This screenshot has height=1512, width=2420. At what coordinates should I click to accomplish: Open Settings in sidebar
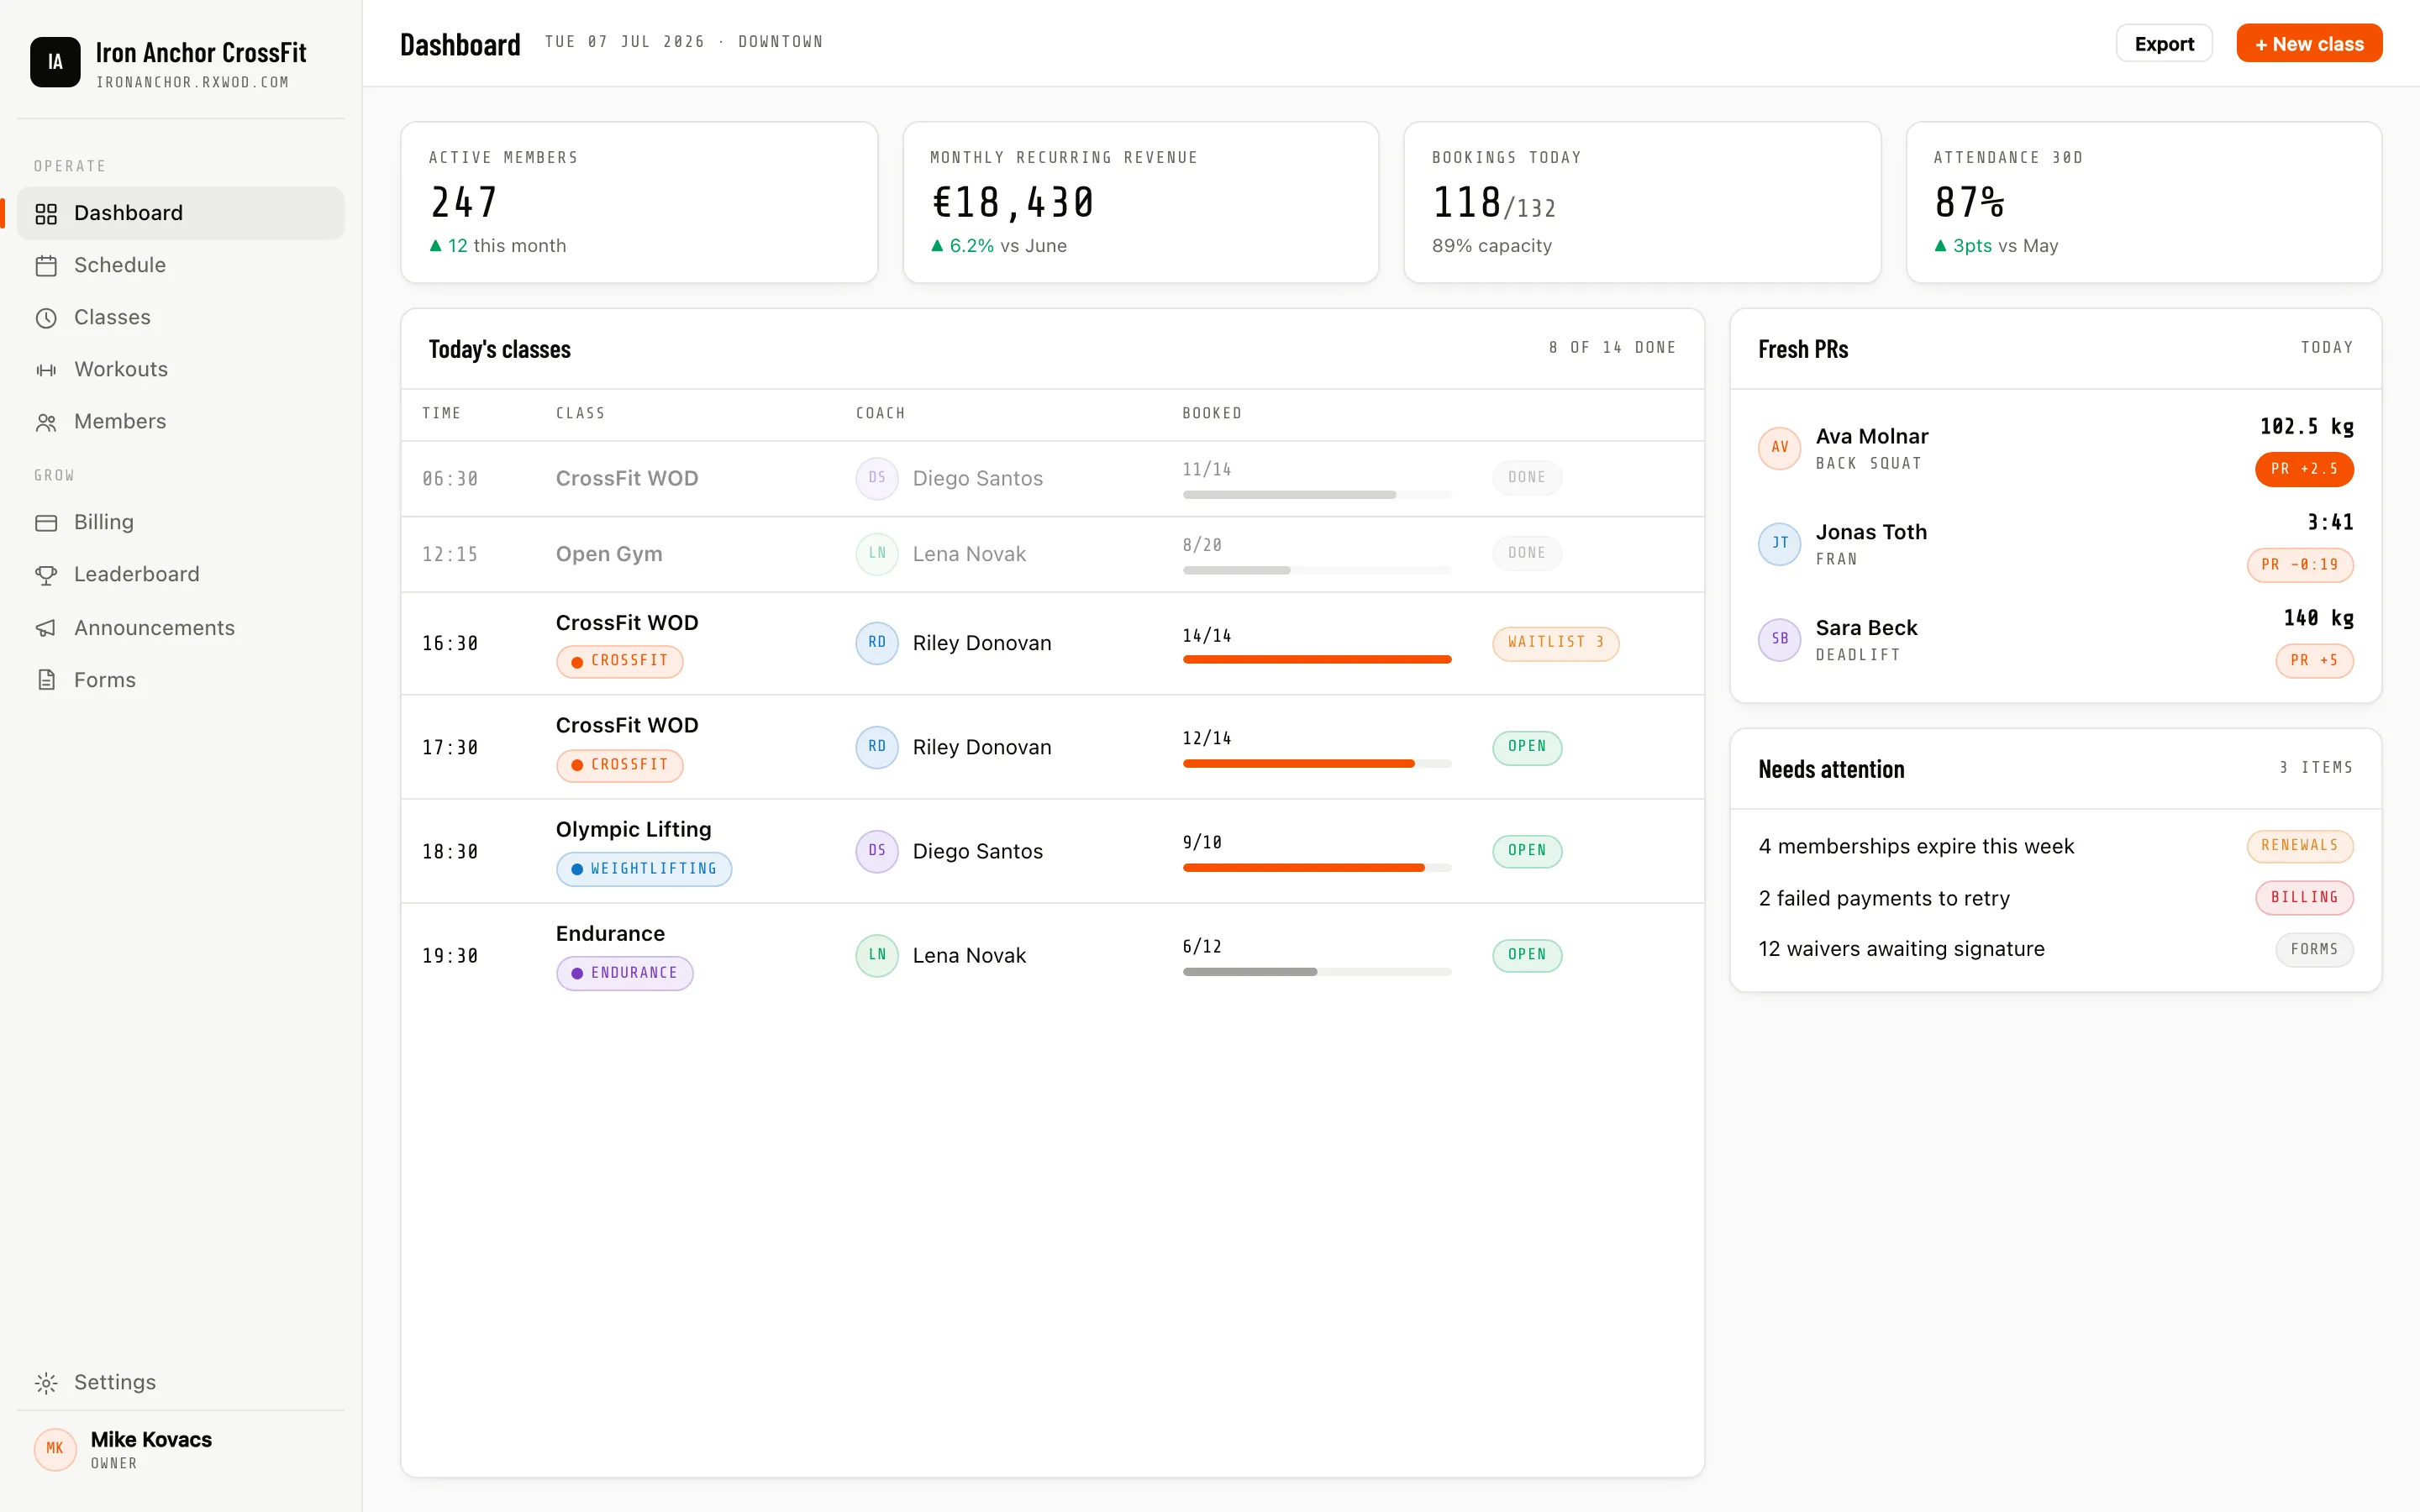pyautogui.click(x=181, y=1382)
